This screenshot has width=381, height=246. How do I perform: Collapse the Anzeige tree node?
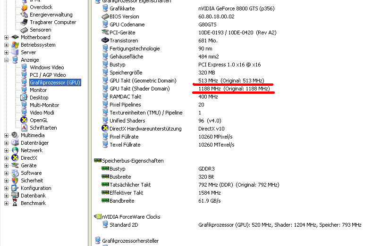coord(6,60)
